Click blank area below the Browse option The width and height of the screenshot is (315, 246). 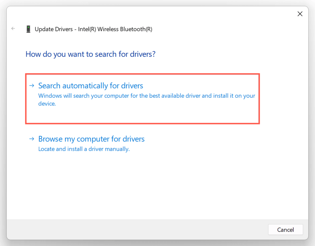tap(158, 185)
